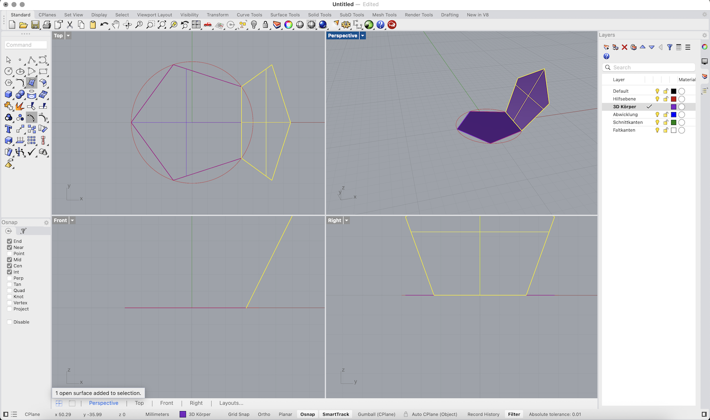Toggle SmartTrack in the status bar
Image resolution: width=710 pixels, height=420 pixels.
click(x=336, y=414)
